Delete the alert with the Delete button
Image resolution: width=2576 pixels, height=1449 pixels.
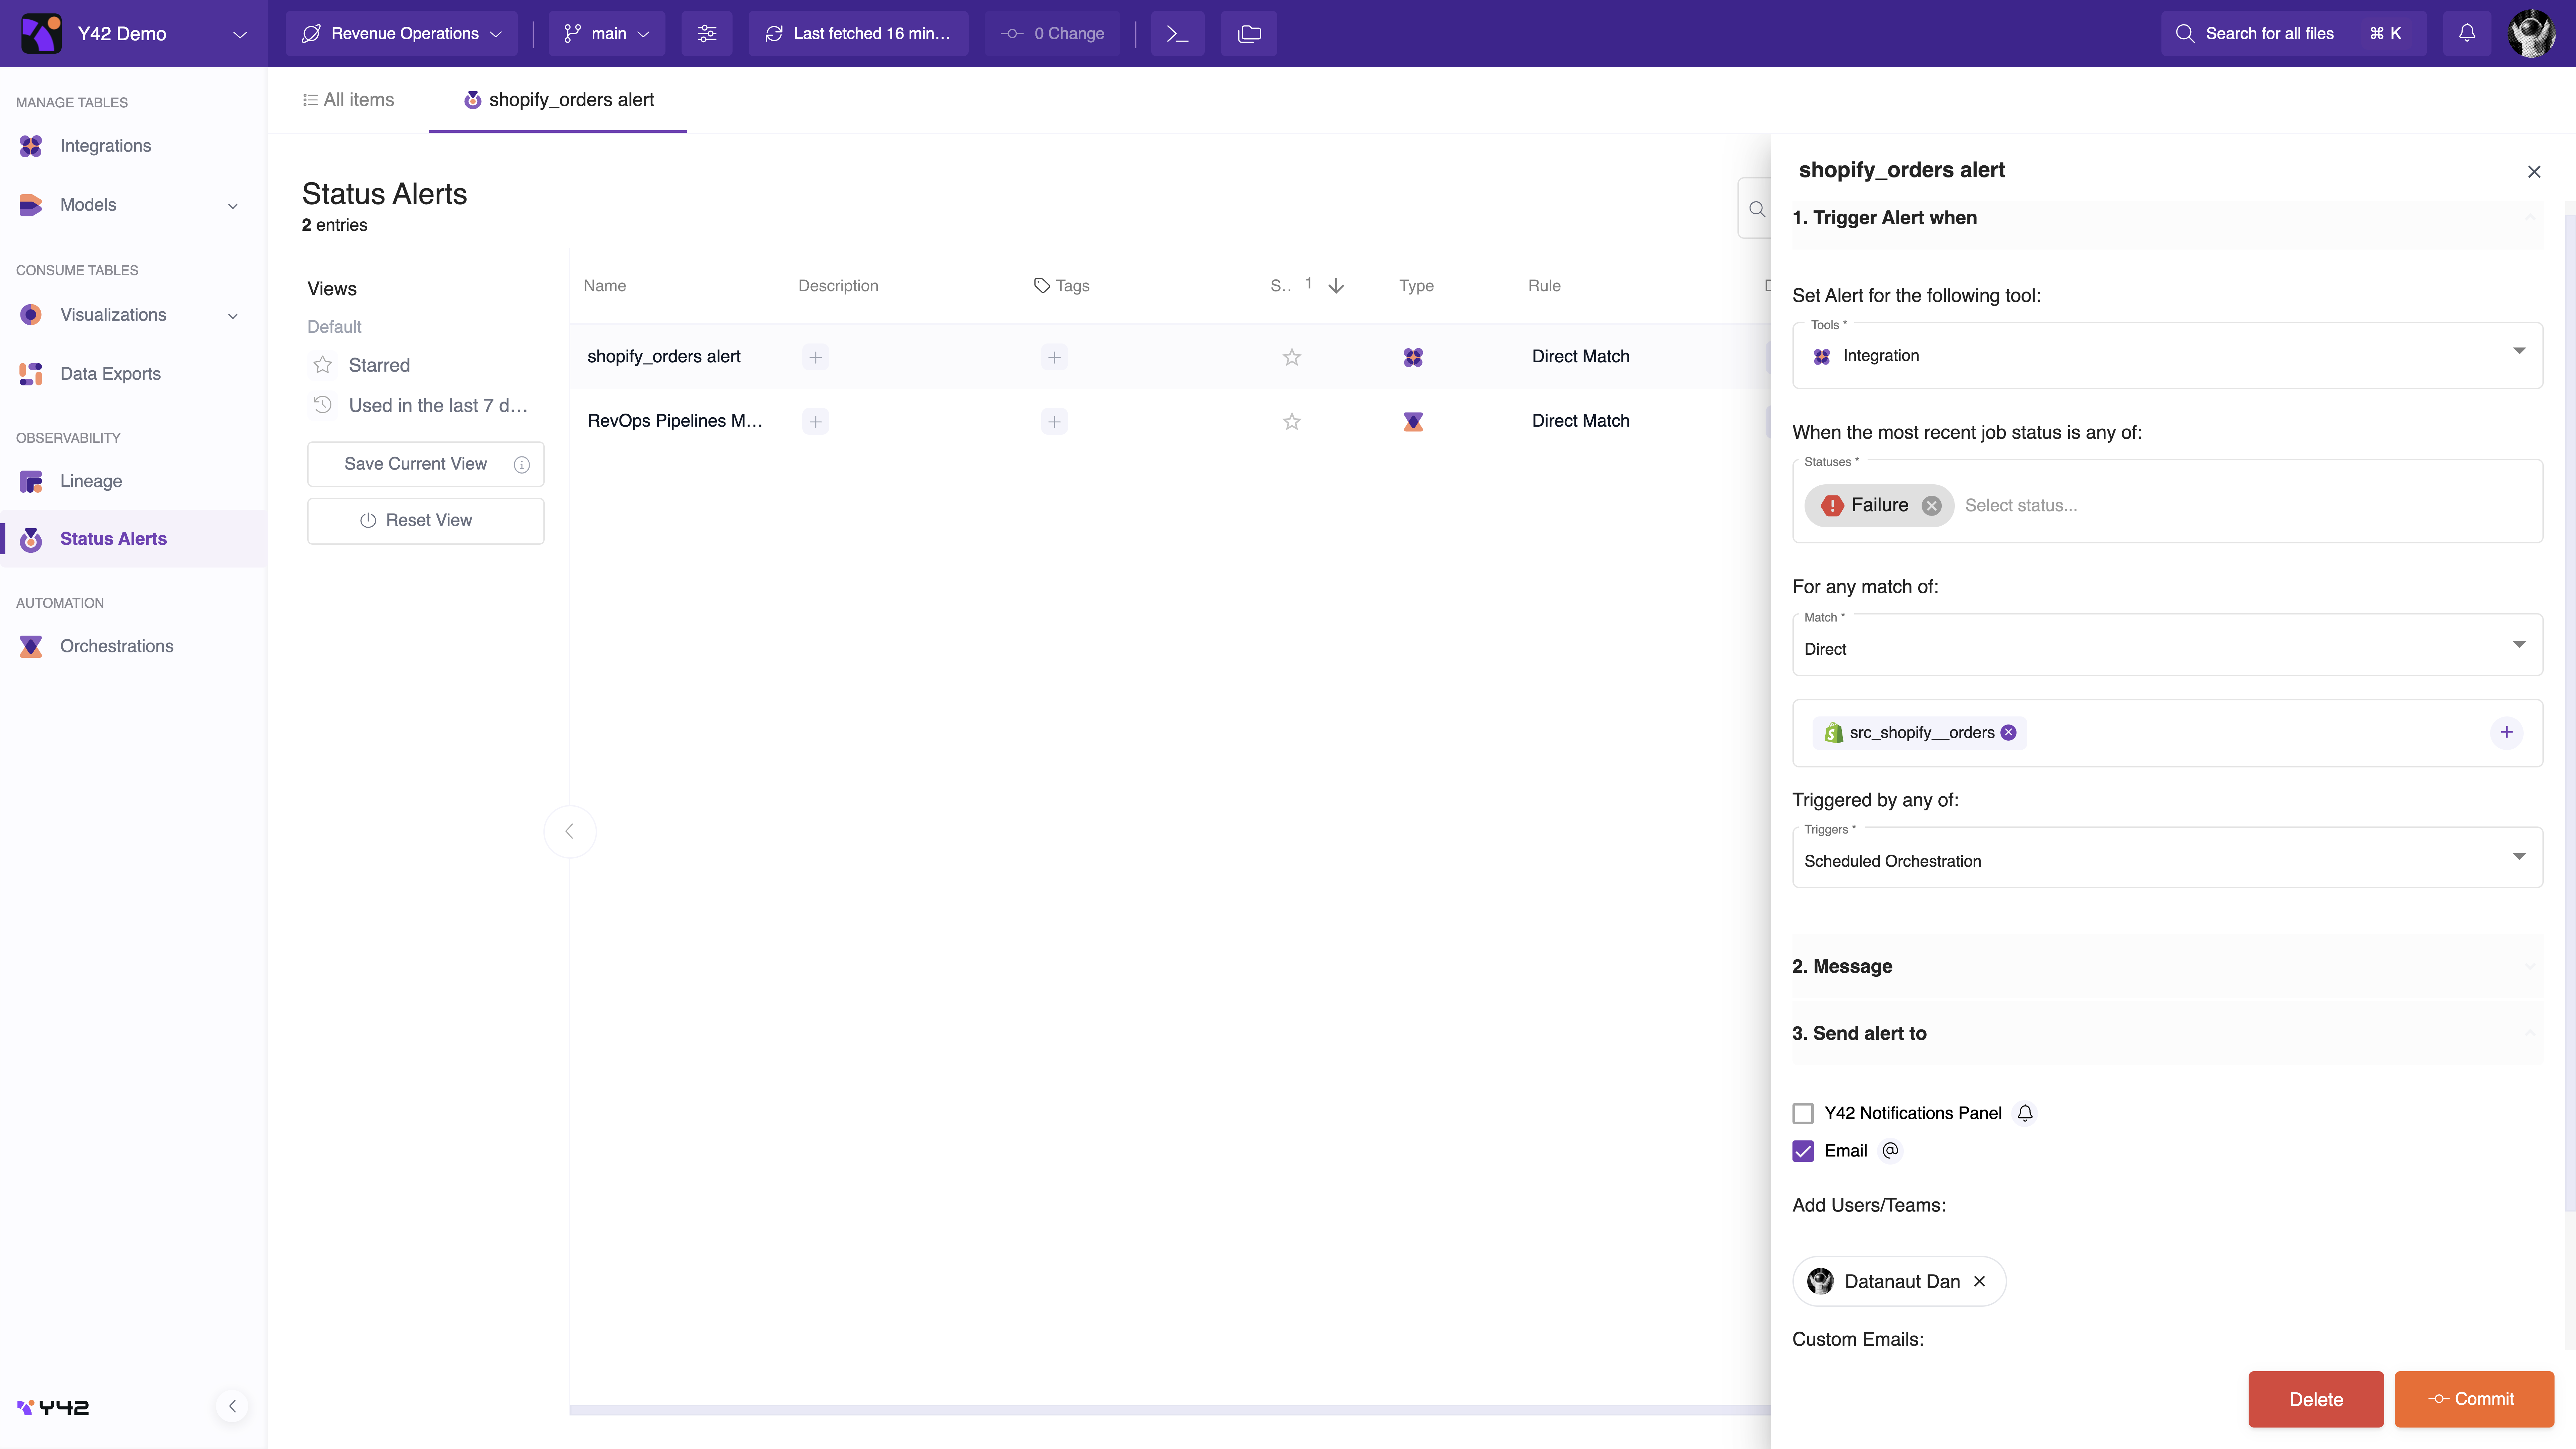click(2315, 1399)
